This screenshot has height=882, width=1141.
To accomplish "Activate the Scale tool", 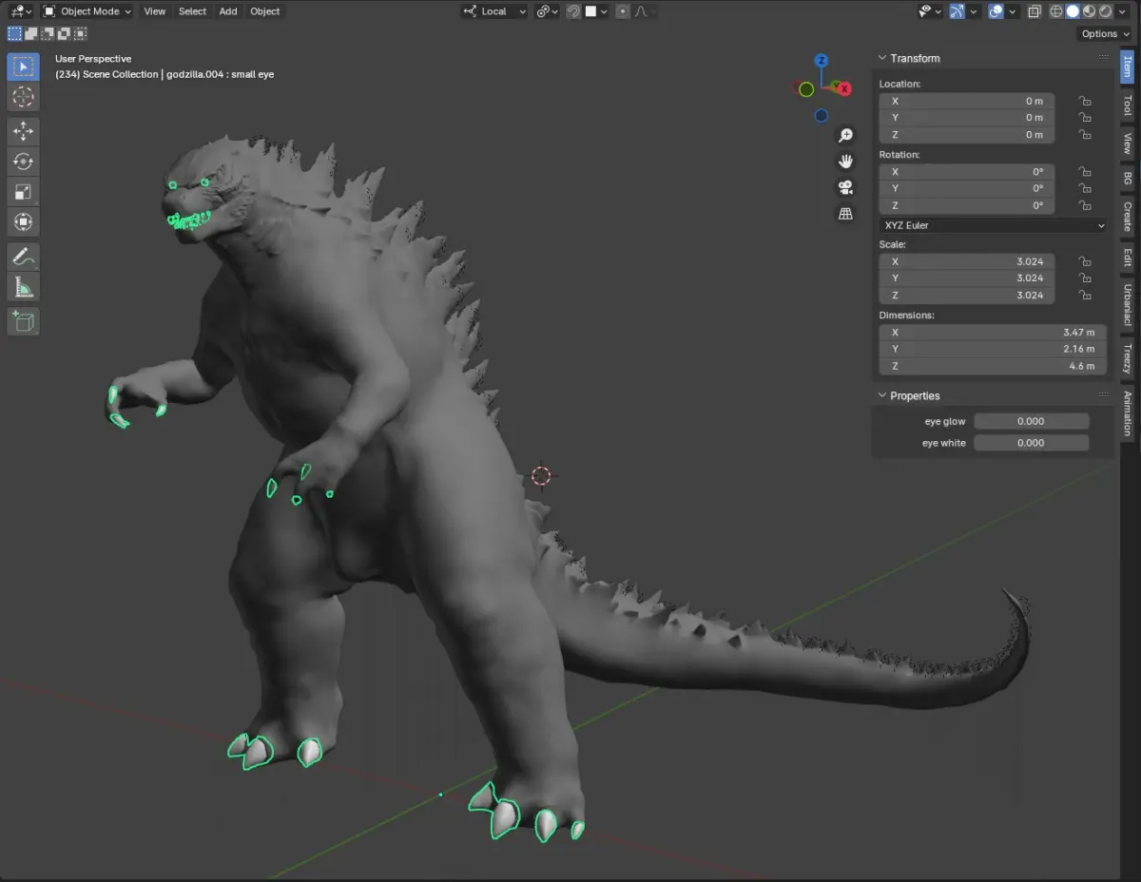I will [x=24, y=192].
